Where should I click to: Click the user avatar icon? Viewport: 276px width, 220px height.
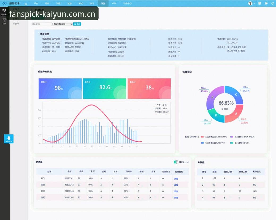250,3
